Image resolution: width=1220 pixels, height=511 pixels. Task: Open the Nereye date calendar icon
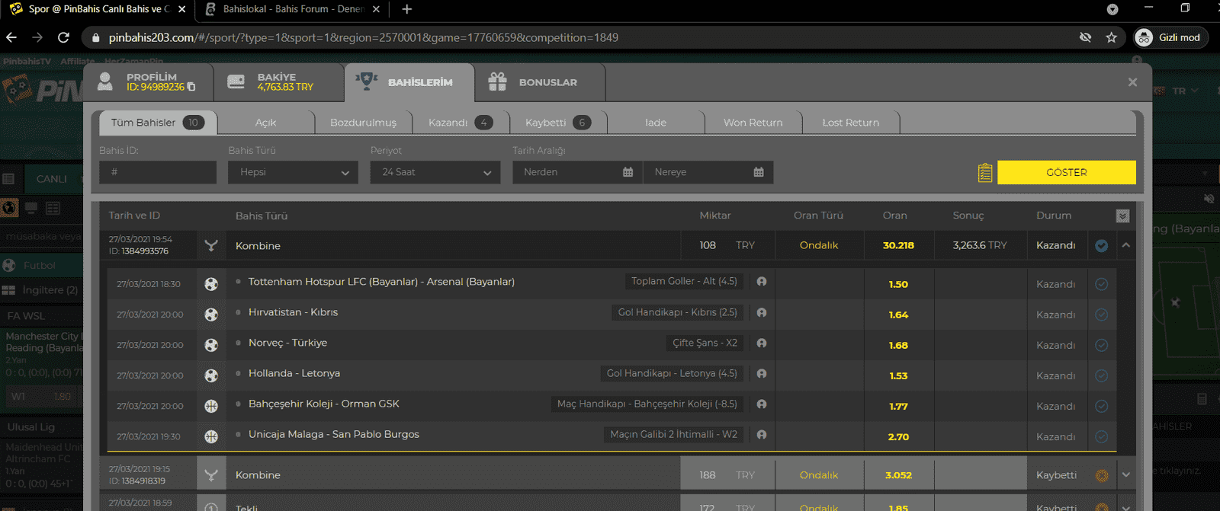(759, 172)
